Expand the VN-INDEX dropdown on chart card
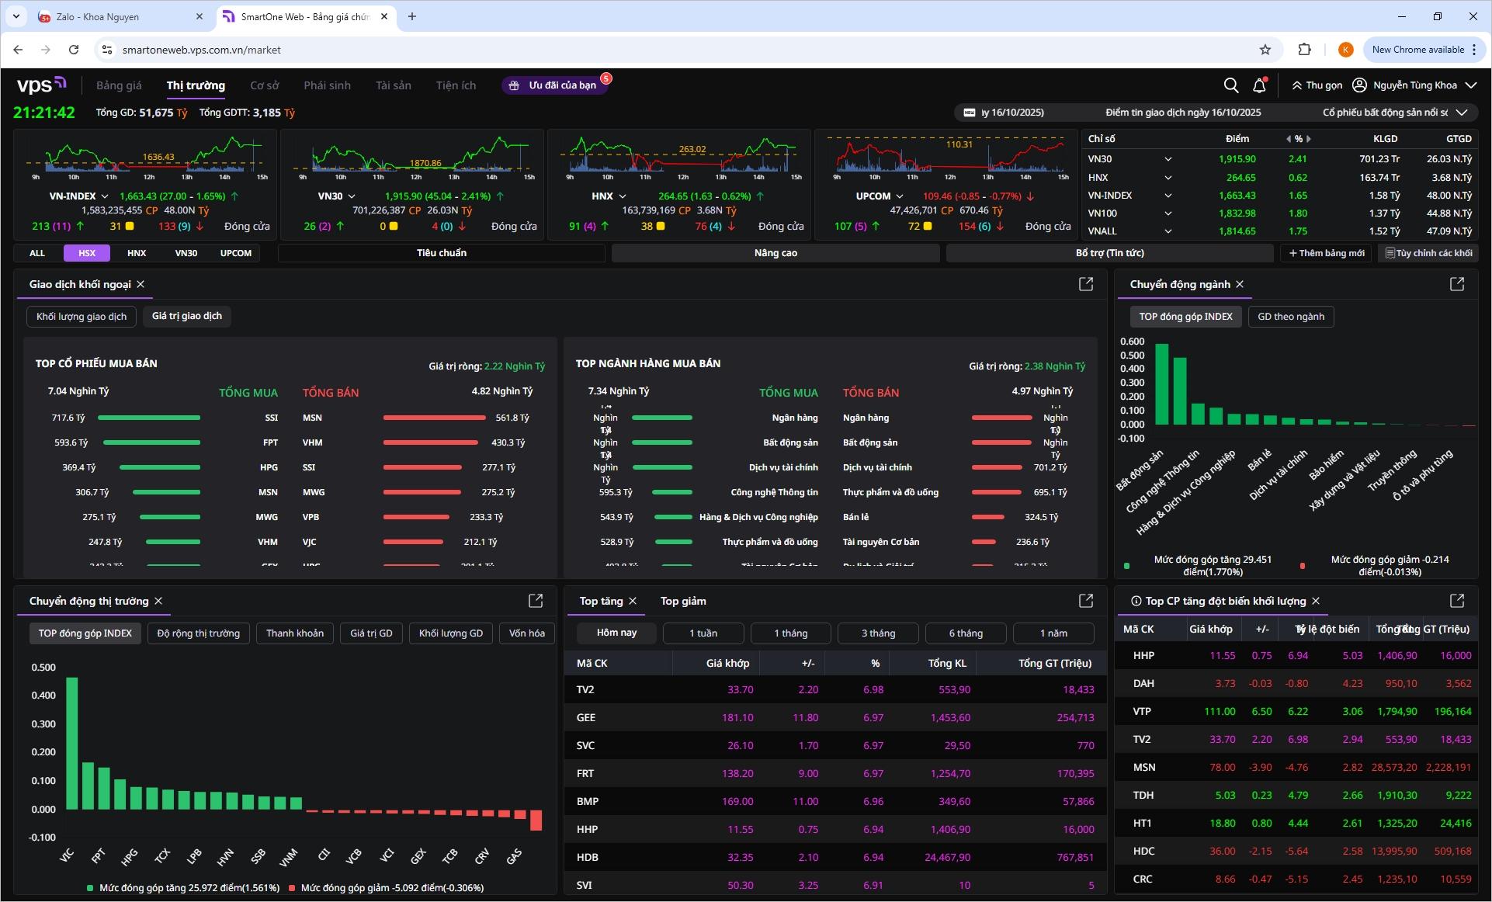Image resolution: width=1492 pixels, height=902 pixels. pyautogui.click(x=105, y=196)
